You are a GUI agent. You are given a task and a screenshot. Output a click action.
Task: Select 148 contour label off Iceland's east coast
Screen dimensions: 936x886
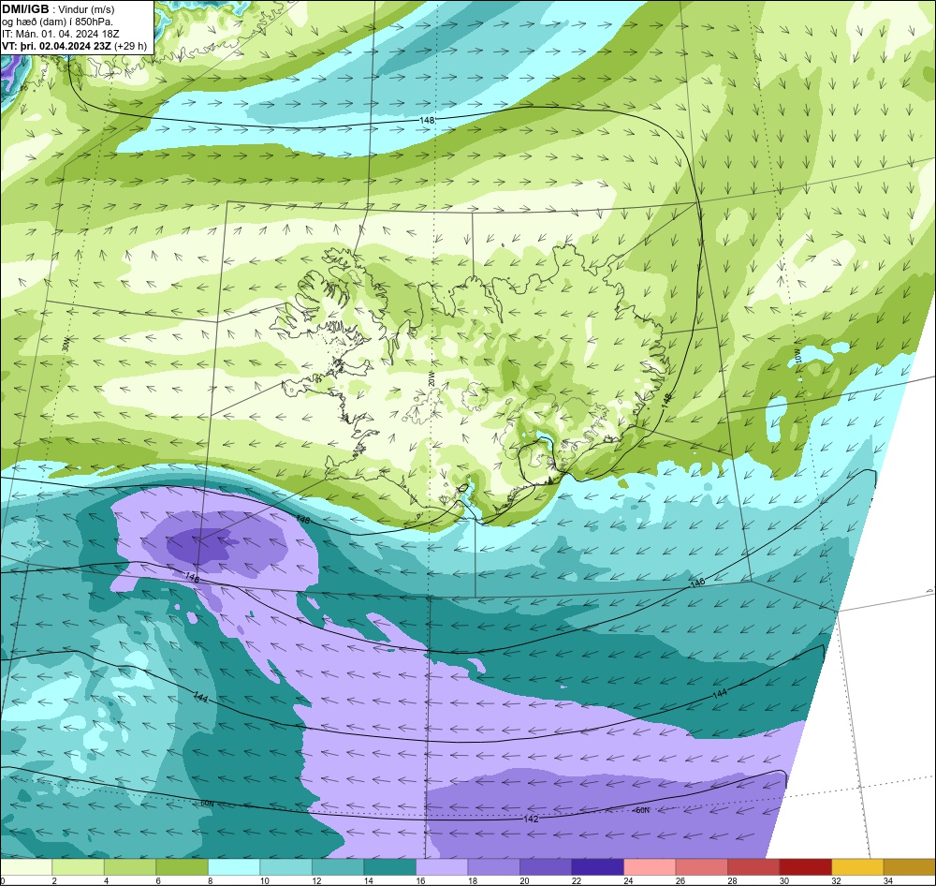(667, 401)
